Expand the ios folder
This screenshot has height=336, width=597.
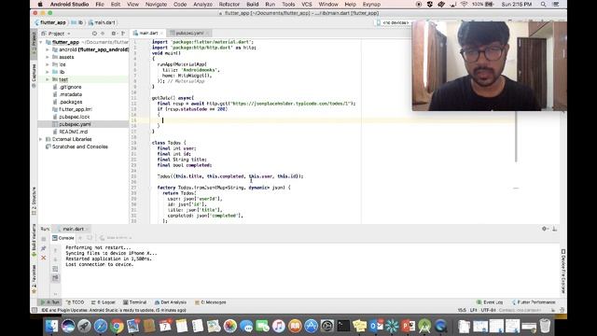48,64
